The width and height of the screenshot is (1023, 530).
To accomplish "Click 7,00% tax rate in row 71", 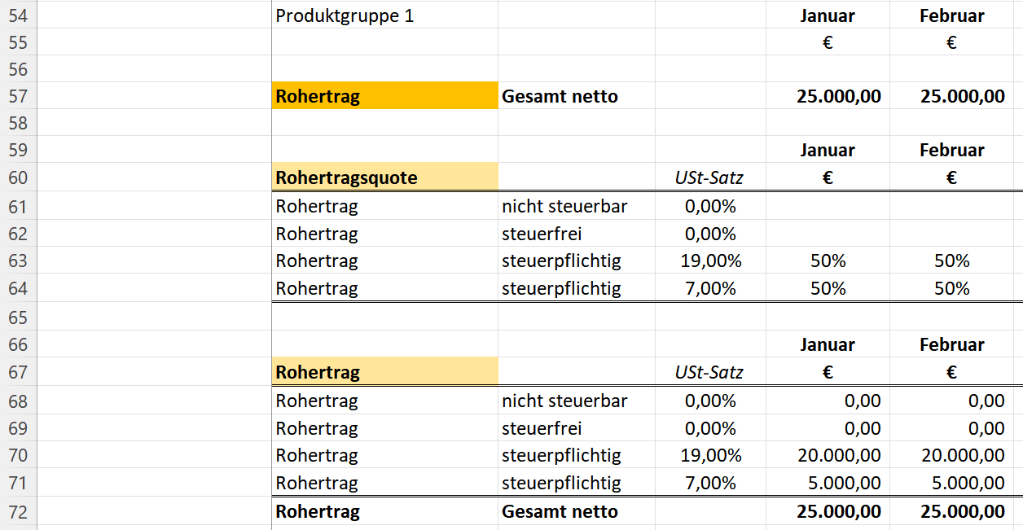I will tap(711, 483).
